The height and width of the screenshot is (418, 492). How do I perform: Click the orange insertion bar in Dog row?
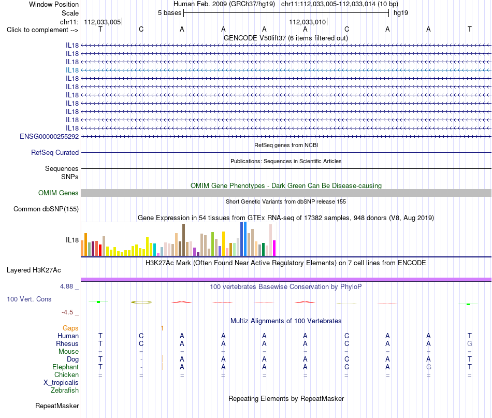click(x=163, y=358)
